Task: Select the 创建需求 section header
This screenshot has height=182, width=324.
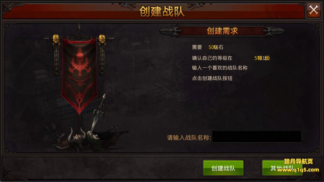Action: point(222,31)
